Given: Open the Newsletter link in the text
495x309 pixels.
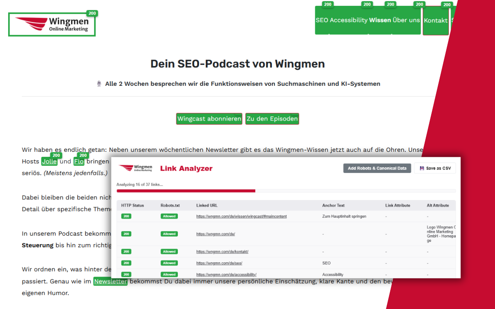Looking at the screenshot, I should tap(110, 281).
